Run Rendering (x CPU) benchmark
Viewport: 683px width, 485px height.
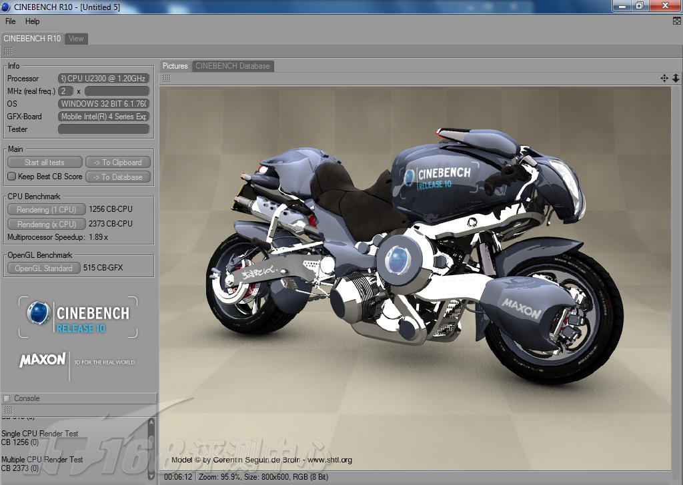(x=46, y=225)
